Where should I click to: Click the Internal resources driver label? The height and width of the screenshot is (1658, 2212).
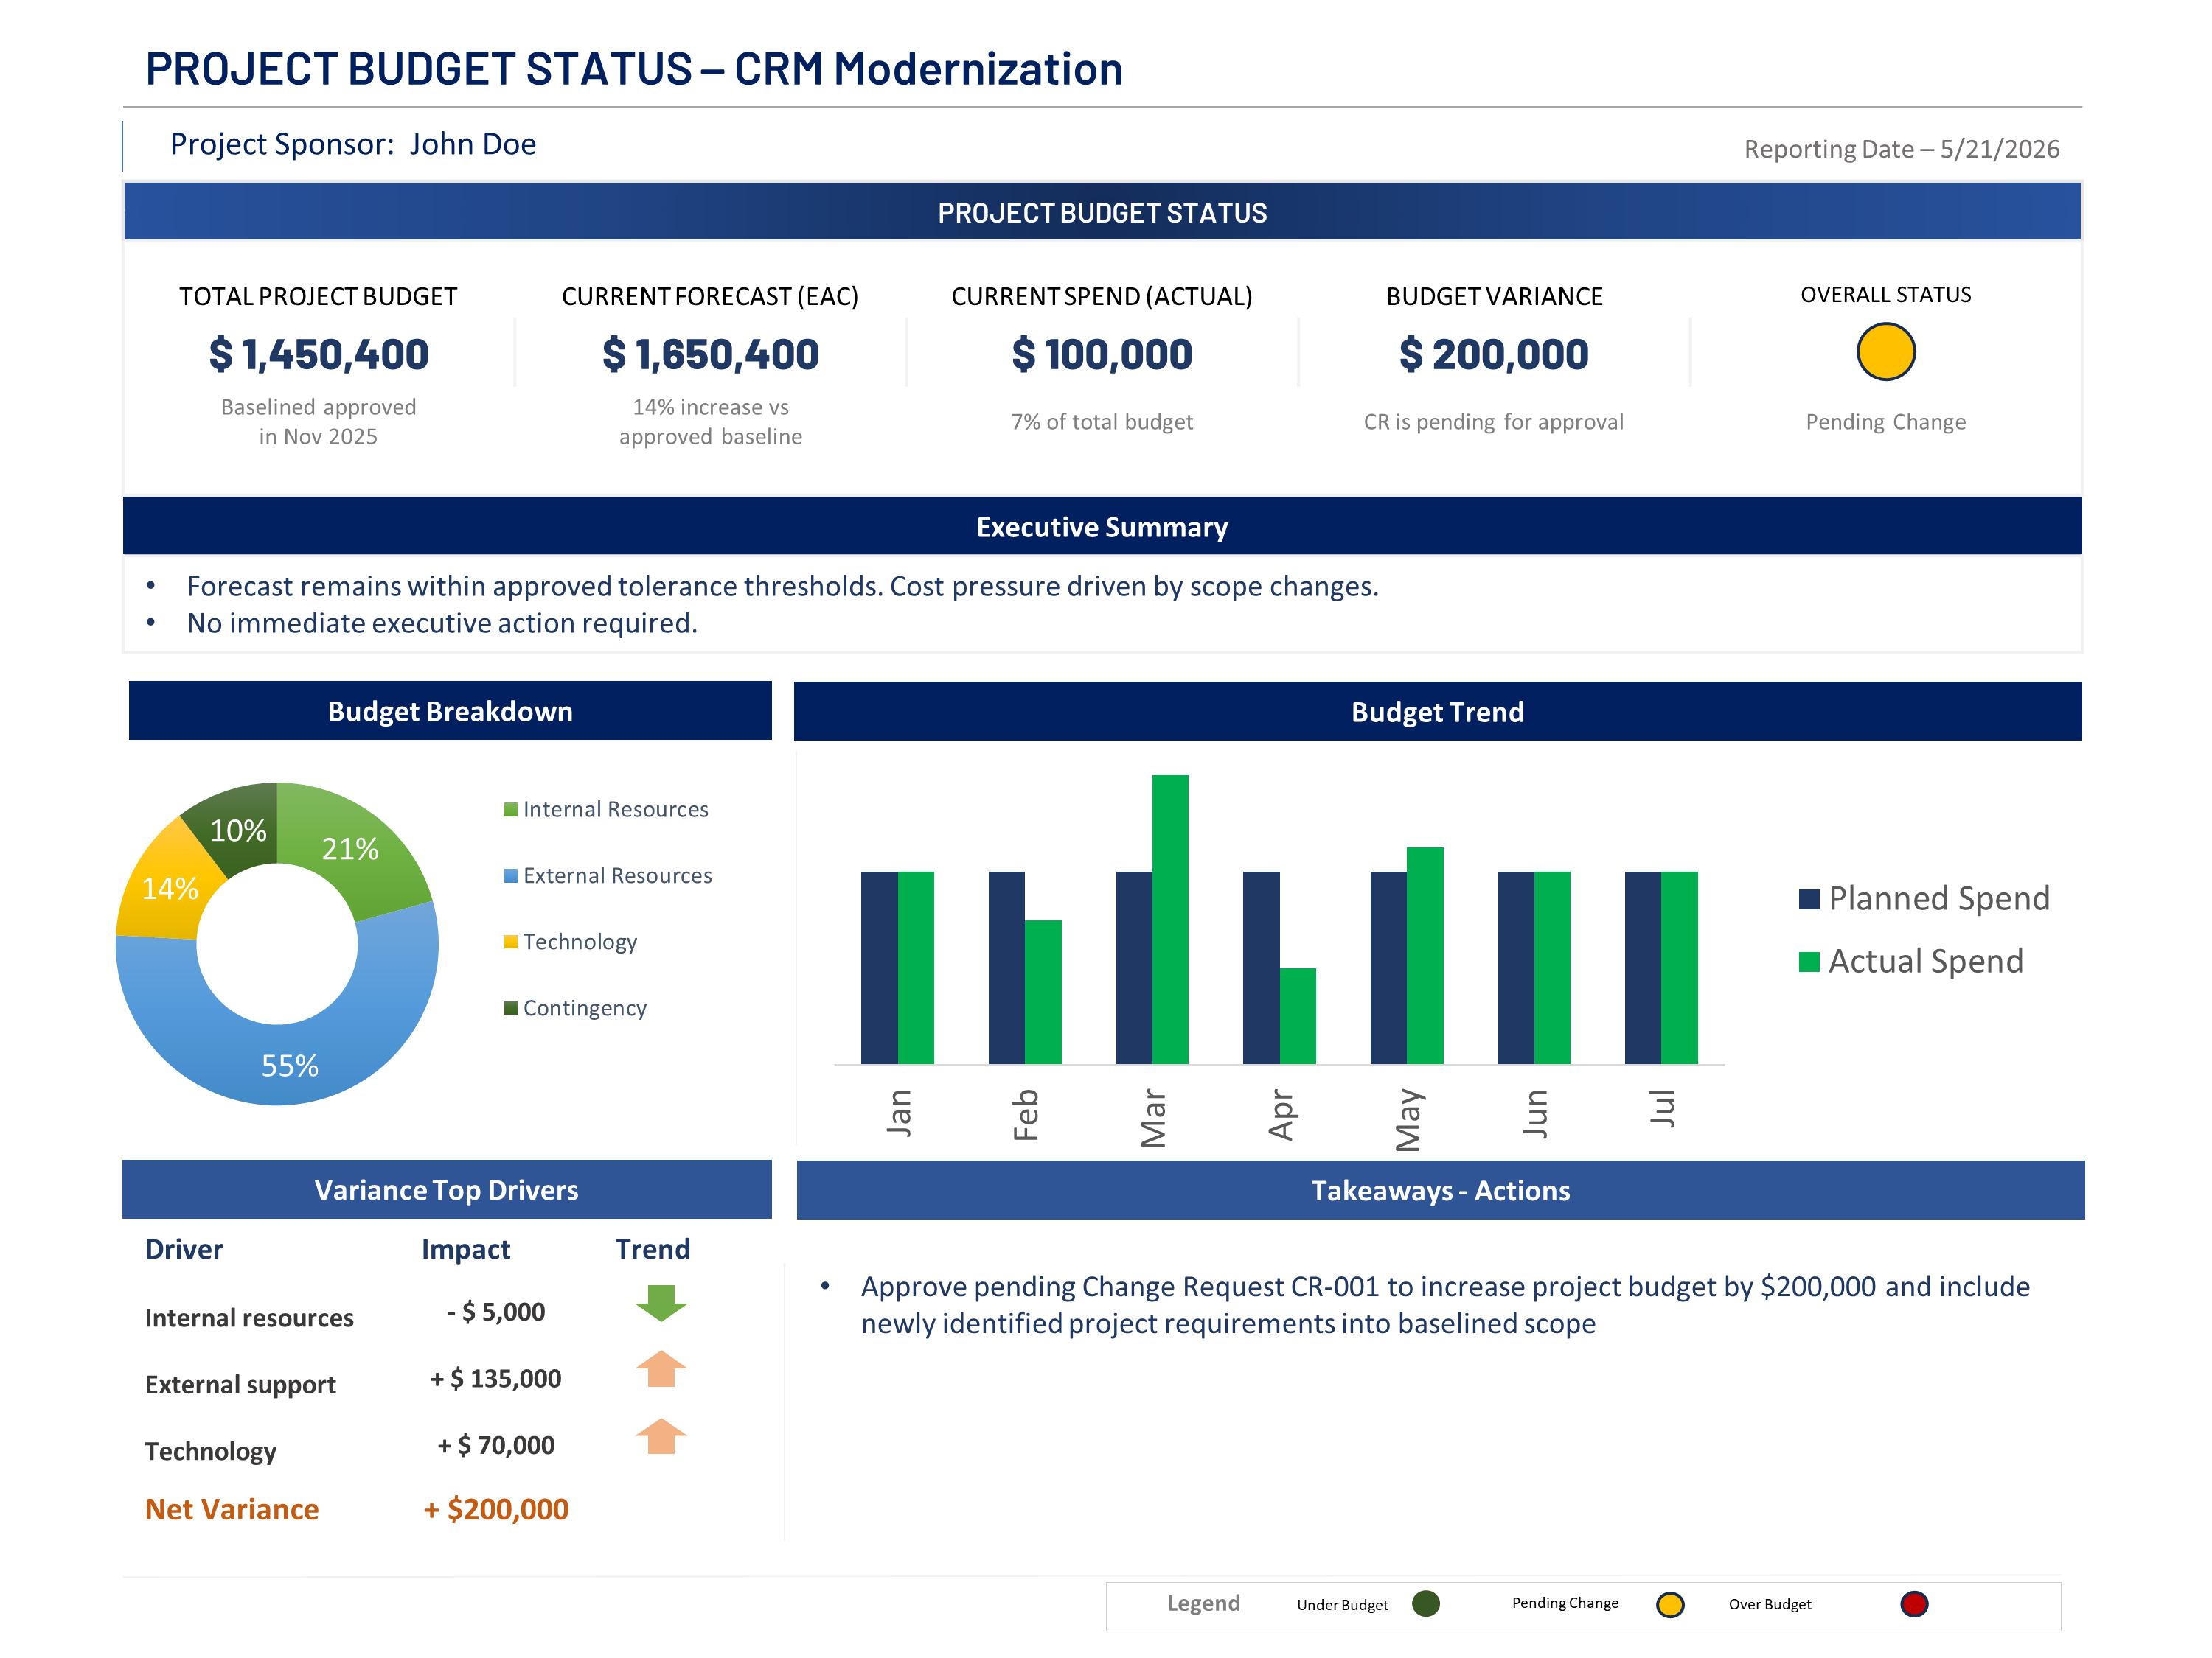point(249,1318)
